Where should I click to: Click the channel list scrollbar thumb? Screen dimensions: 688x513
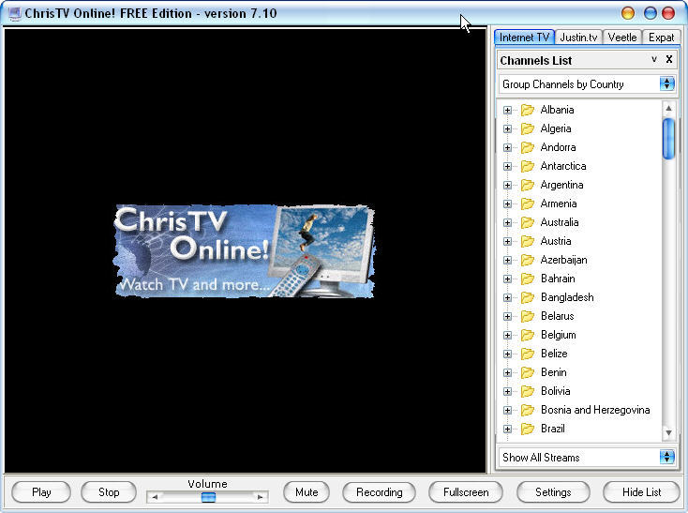coord(668,139)
